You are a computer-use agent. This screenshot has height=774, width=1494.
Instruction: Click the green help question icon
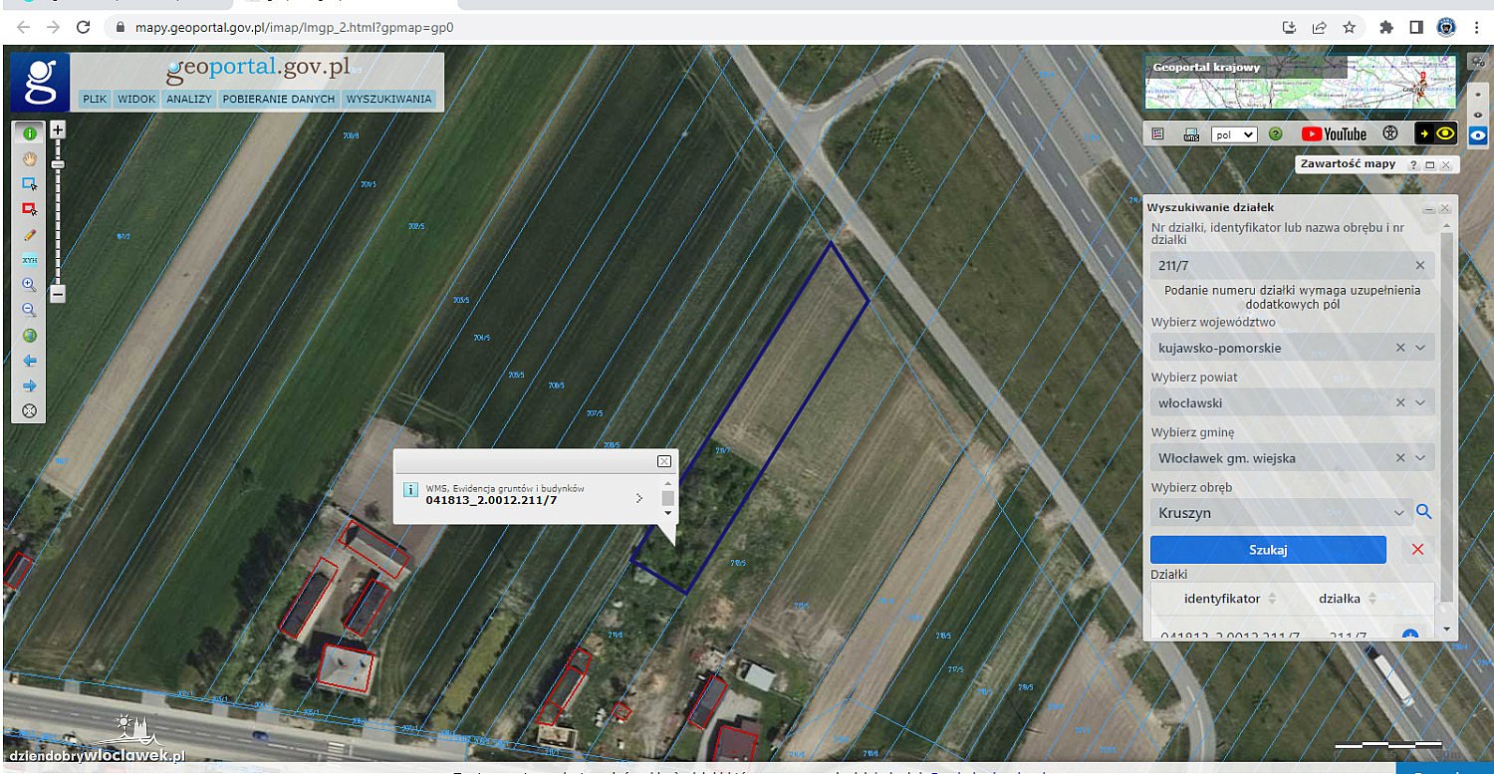1275,134
